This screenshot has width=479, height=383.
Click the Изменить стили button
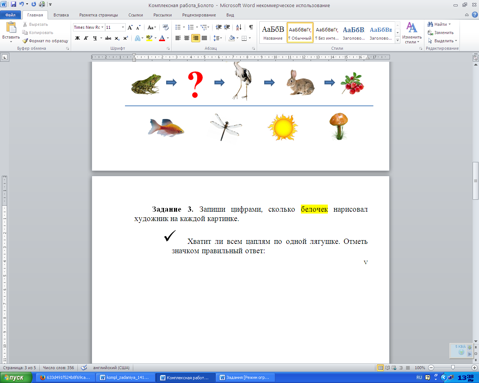tap(412, 33)
